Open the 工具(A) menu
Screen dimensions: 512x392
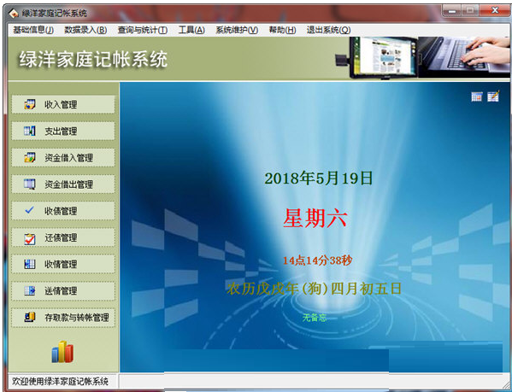(191, 30)
